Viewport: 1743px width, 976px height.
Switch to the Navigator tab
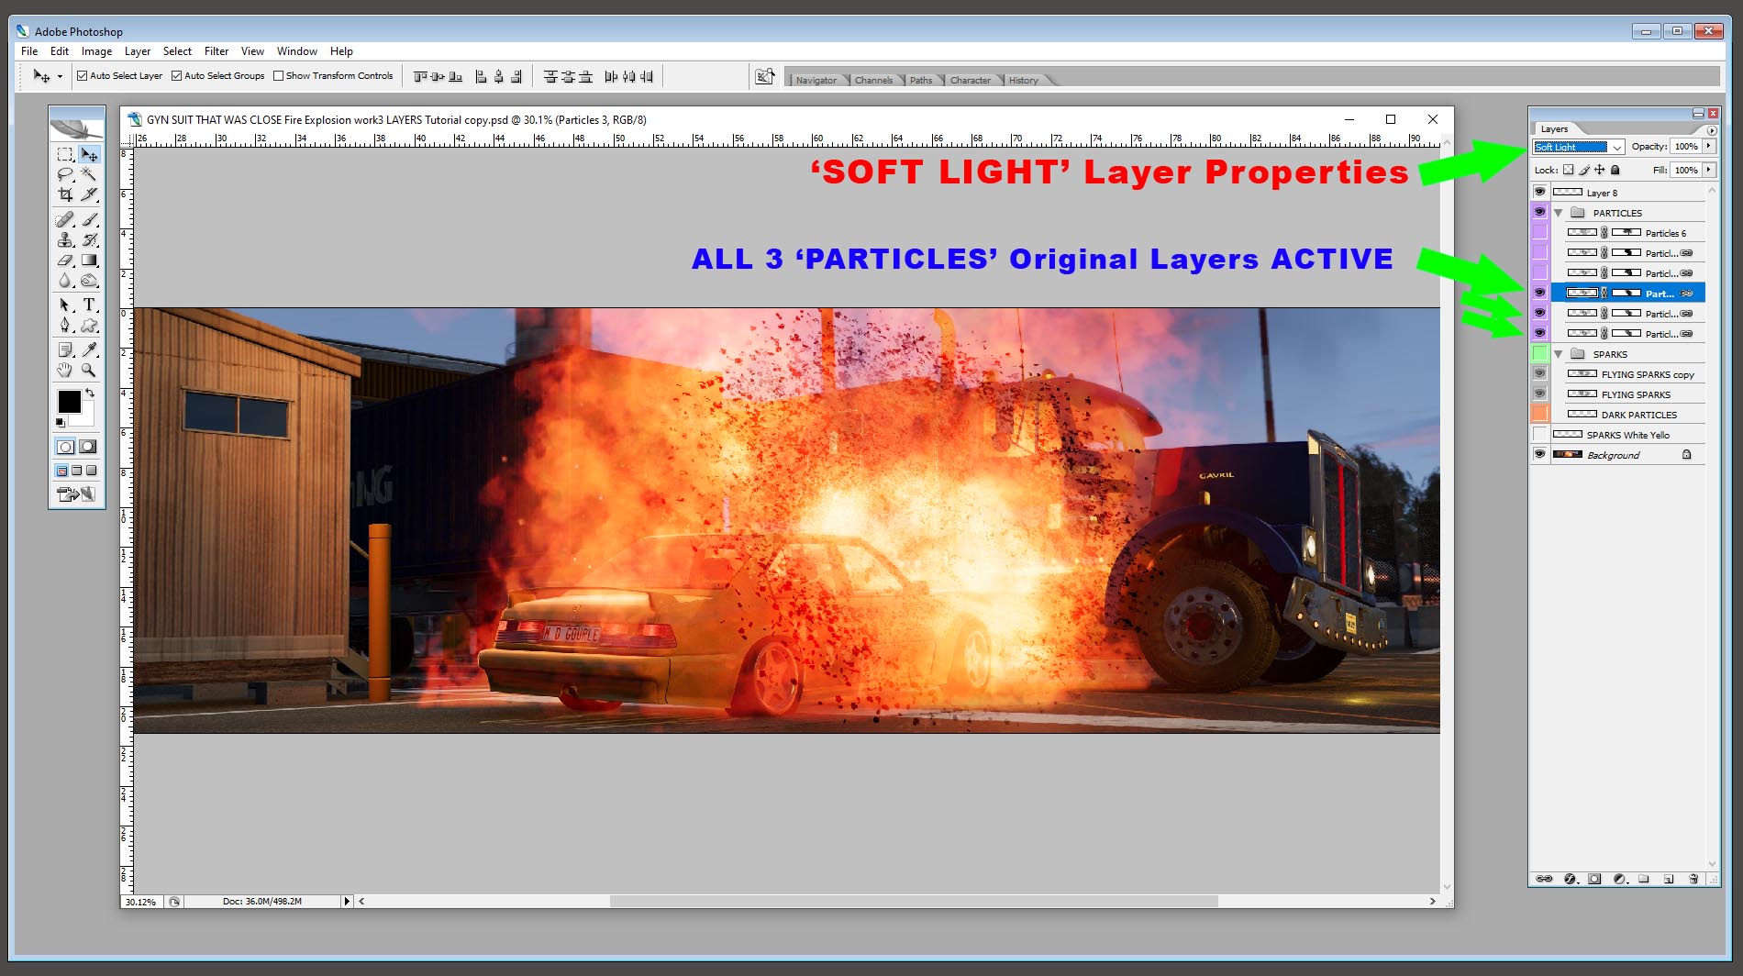816,81
